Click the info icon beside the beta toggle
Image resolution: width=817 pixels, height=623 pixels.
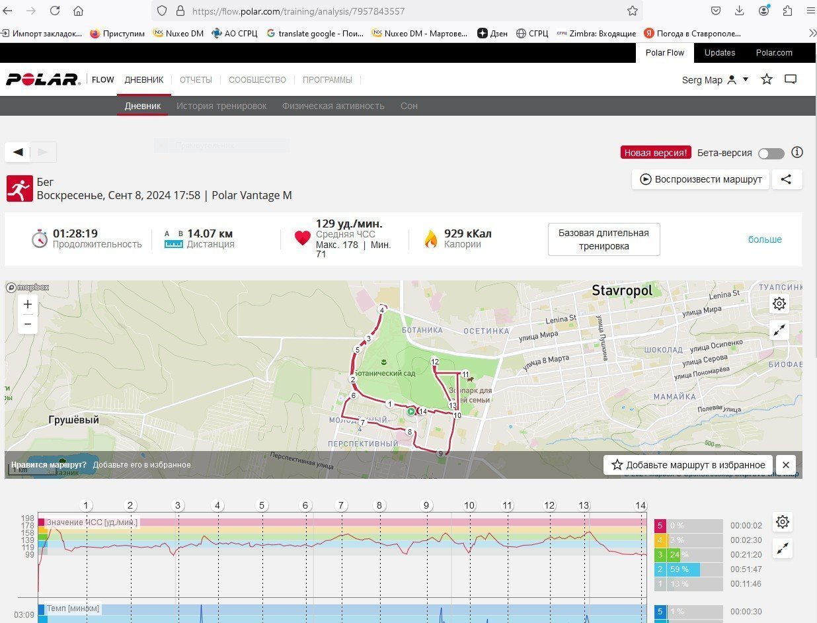[797, 152]
